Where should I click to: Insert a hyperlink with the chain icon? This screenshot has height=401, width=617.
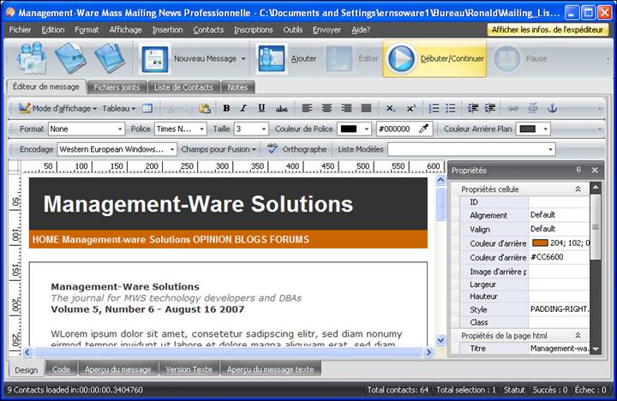pos(512,108)
